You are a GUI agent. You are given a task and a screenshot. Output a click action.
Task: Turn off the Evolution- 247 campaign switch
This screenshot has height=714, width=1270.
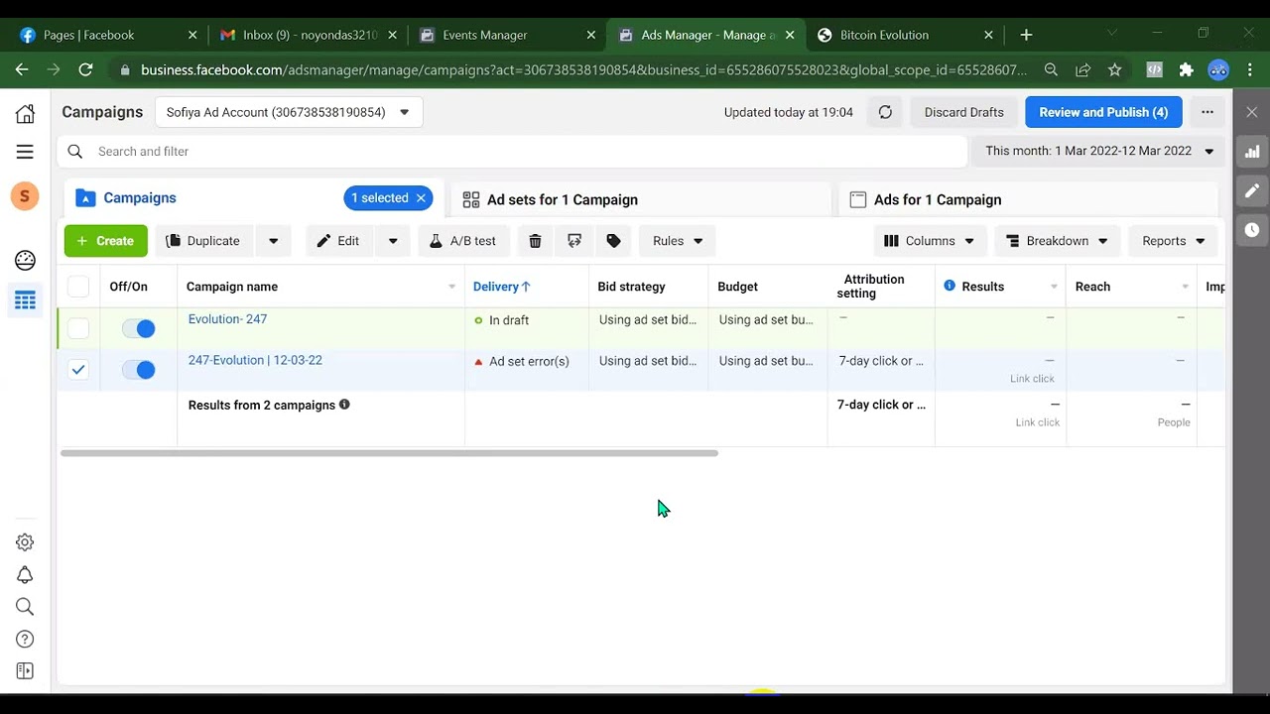point(139,328)
